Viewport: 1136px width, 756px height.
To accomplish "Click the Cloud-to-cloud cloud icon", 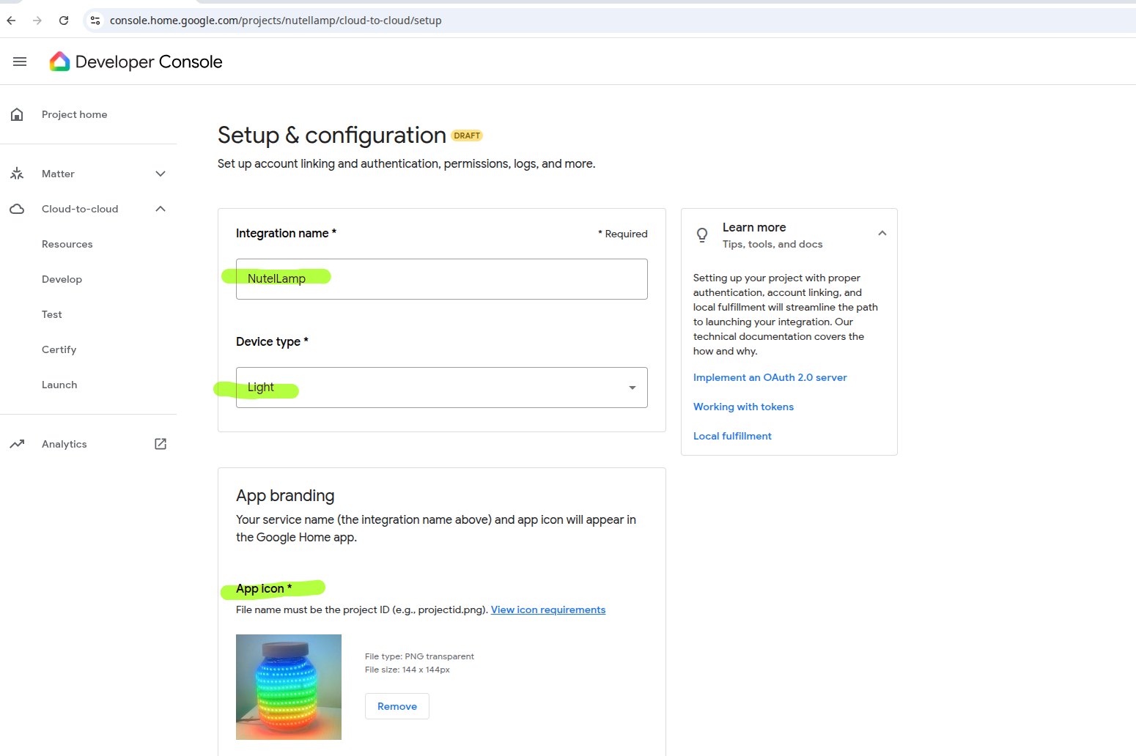I will coord(17,209).
